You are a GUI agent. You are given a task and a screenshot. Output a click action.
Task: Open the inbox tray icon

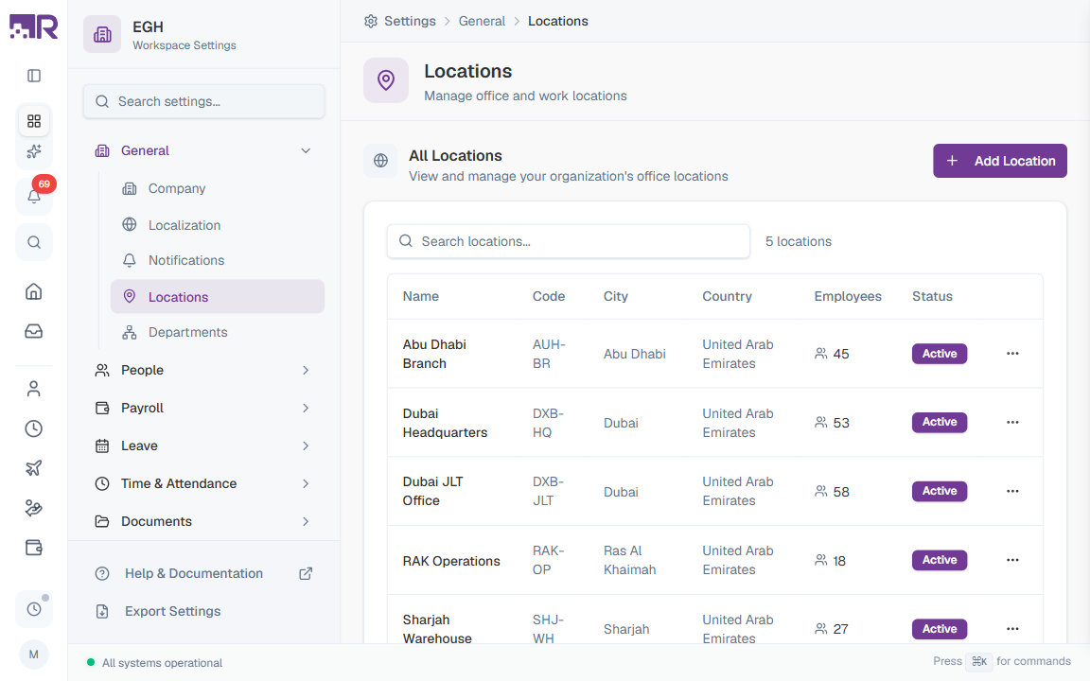click(x=33, y=331)
